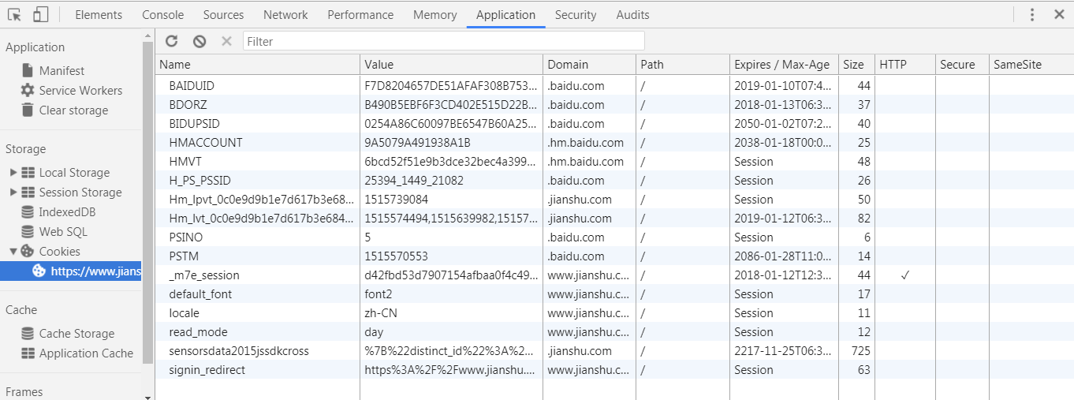Viewport: 1074px width, 400px height.
Task: Sort by Expires / Max-Age column
Action: coord(784,65)
